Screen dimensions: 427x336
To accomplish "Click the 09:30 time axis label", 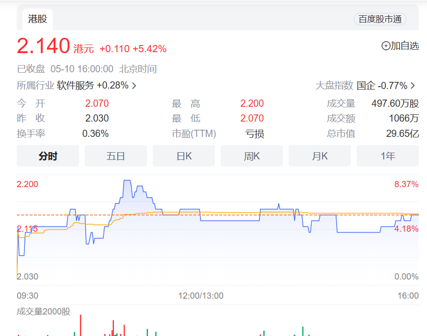I will pyautogui.click(x=27, y=296).
